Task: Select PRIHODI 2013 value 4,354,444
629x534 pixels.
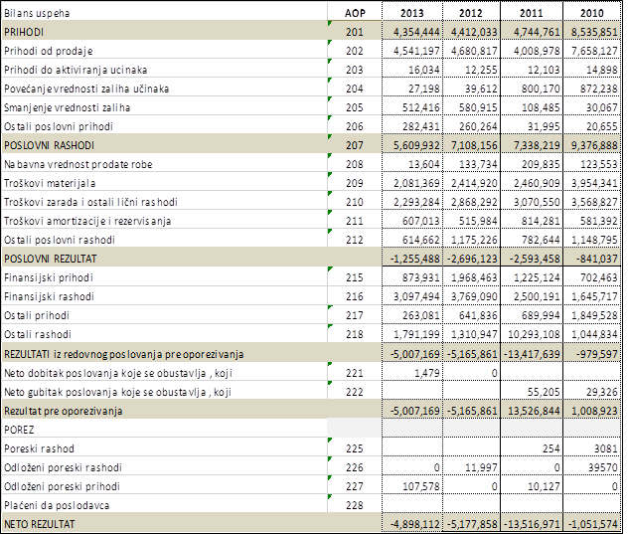Action: pos(416,32)
